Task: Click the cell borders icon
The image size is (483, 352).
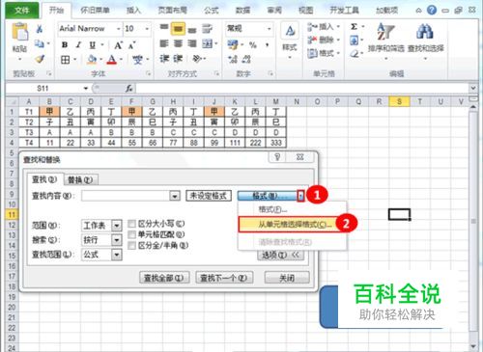Action: (66, 60)
